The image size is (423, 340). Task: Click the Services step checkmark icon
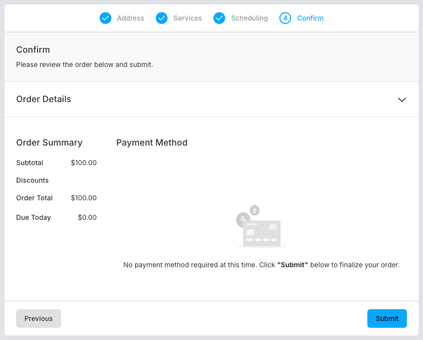pyautogui.click(x=162, y=18)
